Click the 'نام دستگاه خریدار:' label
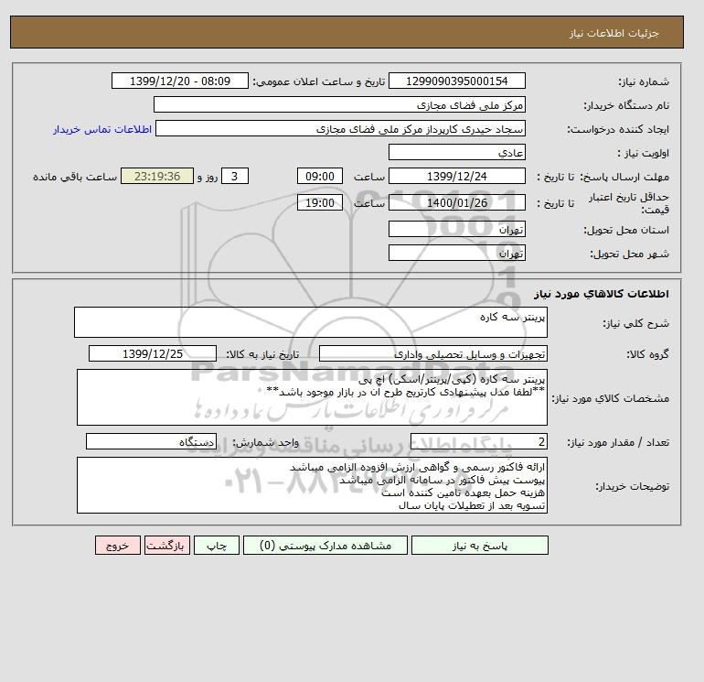 (x=626, y=105)
